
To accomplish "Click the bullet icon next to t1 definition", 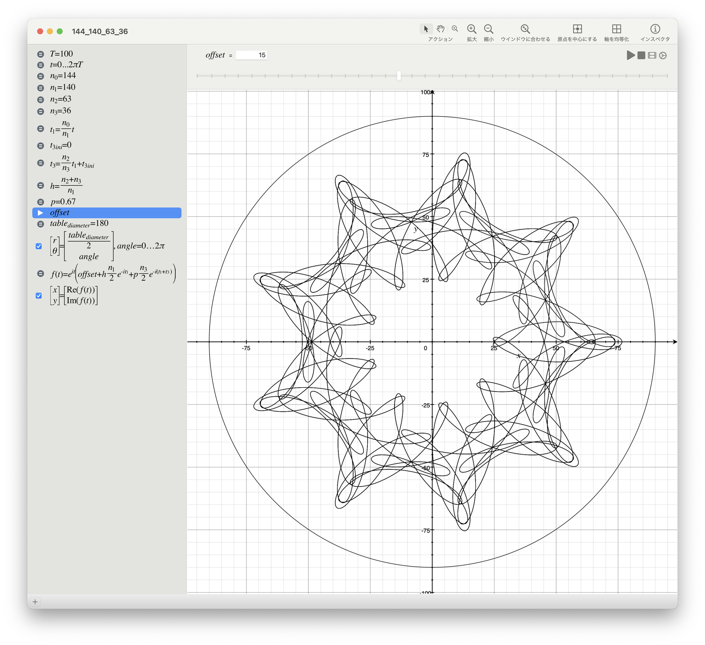I will coord(41,129).
